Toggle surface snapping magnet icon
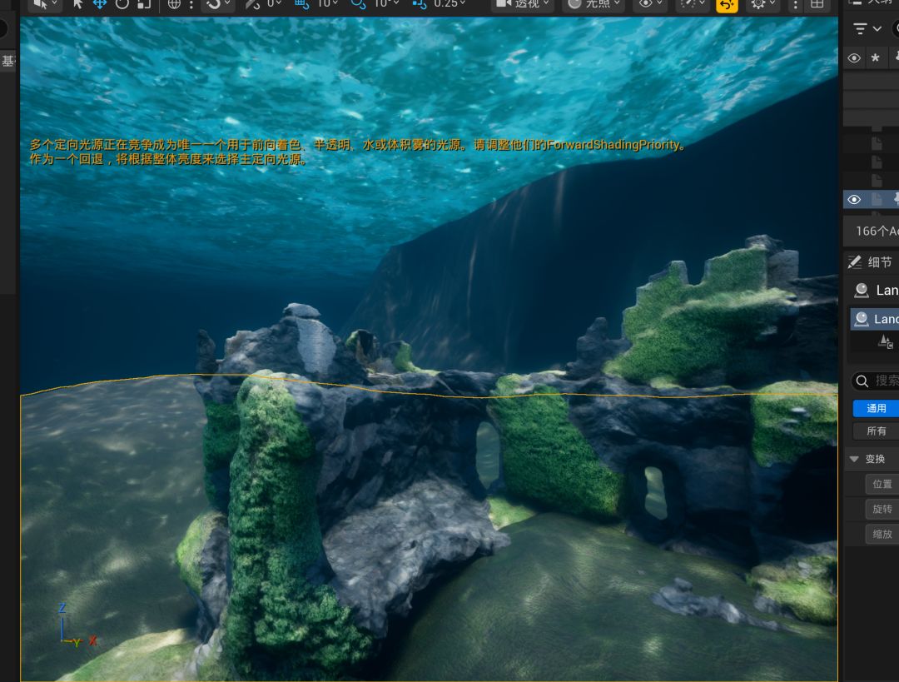 click(x=213, y=4)
